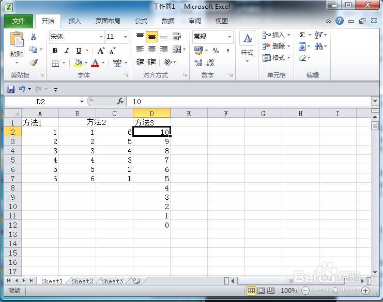Insert new worksheet tab icon
Screen dimensions: 383x302
click(136, 281)
